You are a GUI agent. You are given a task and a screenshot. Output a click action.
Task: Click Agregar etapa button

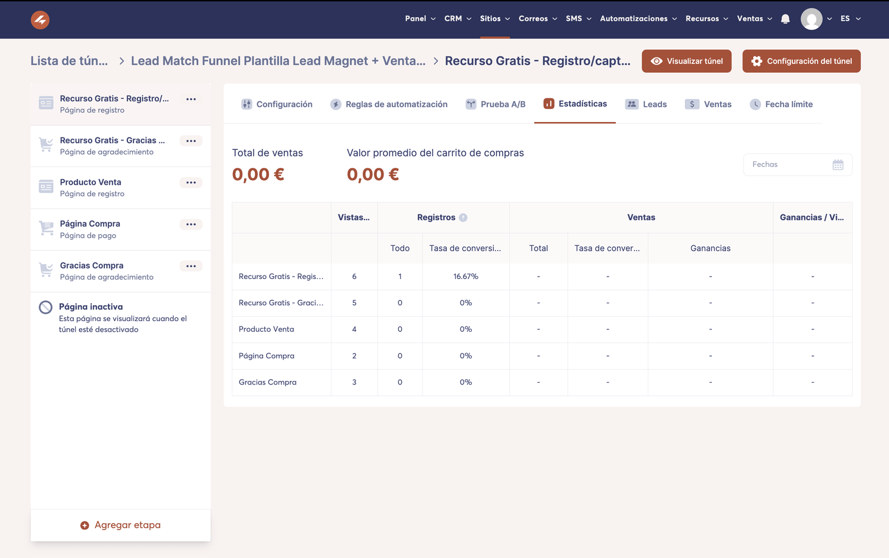120,525
